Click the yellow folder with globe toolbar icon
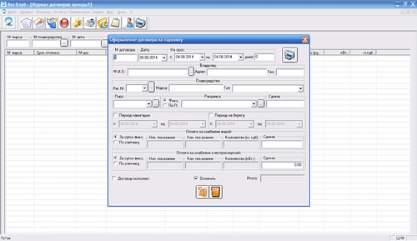This screenshot has width=417, height=241. (x=103, y=23)
